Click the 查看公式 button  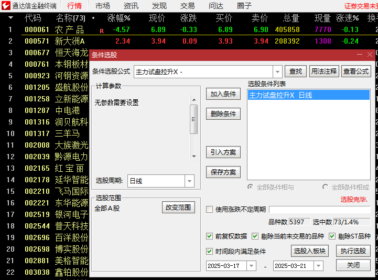pos(356,71)
